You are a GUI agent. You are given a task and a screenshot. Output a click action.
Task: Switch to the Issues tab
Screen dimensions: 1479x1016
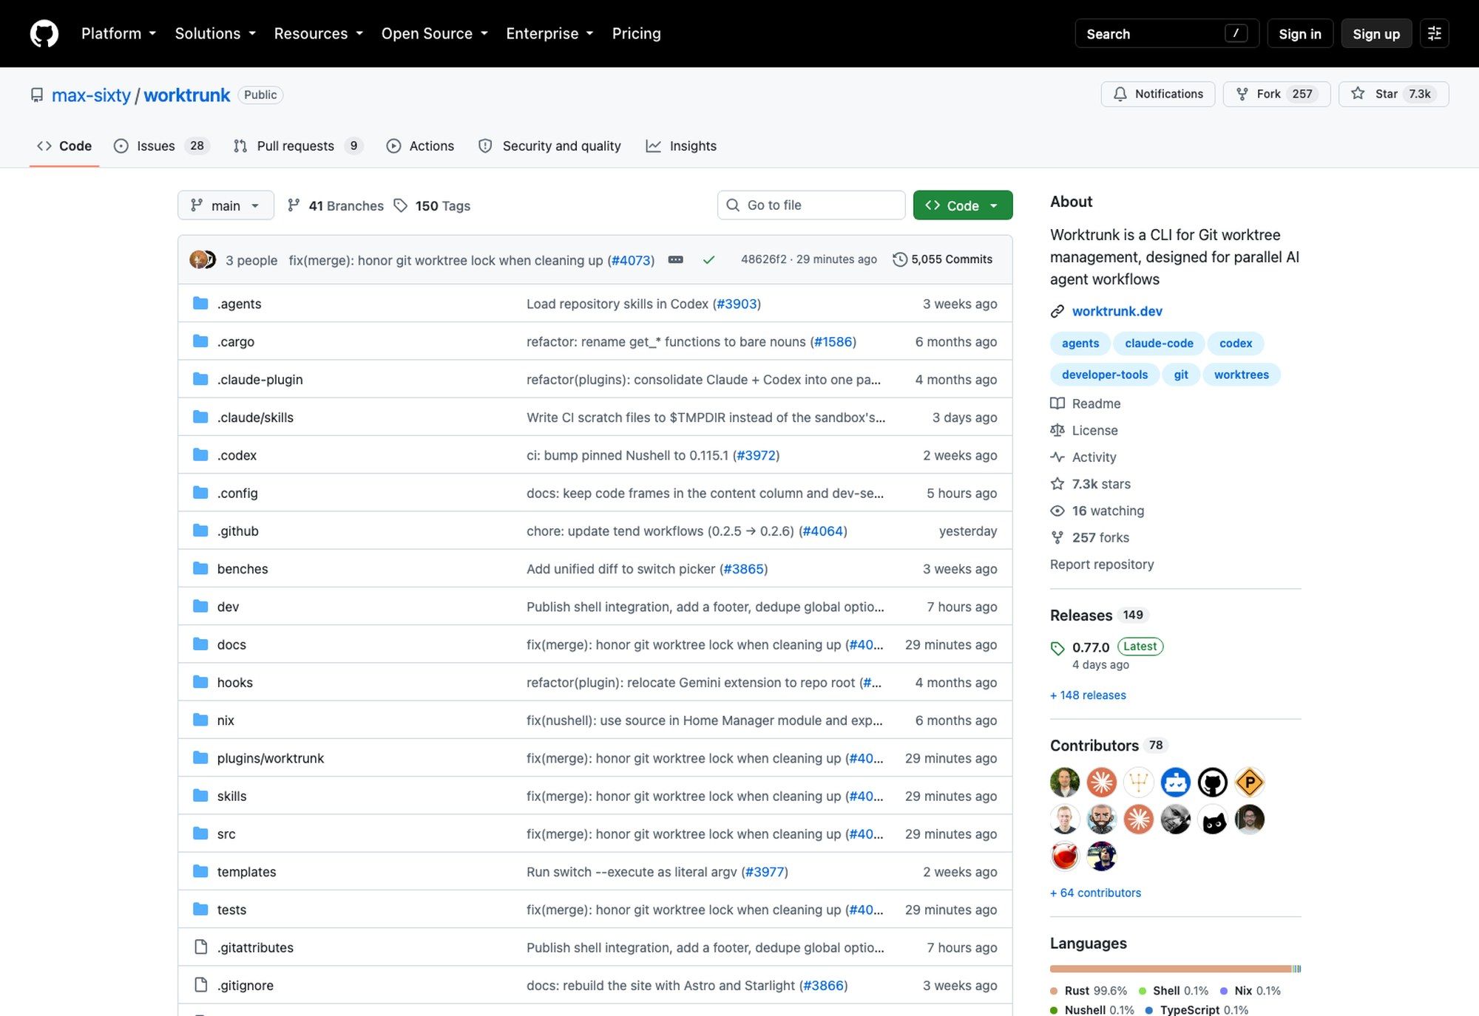[162, 146]
